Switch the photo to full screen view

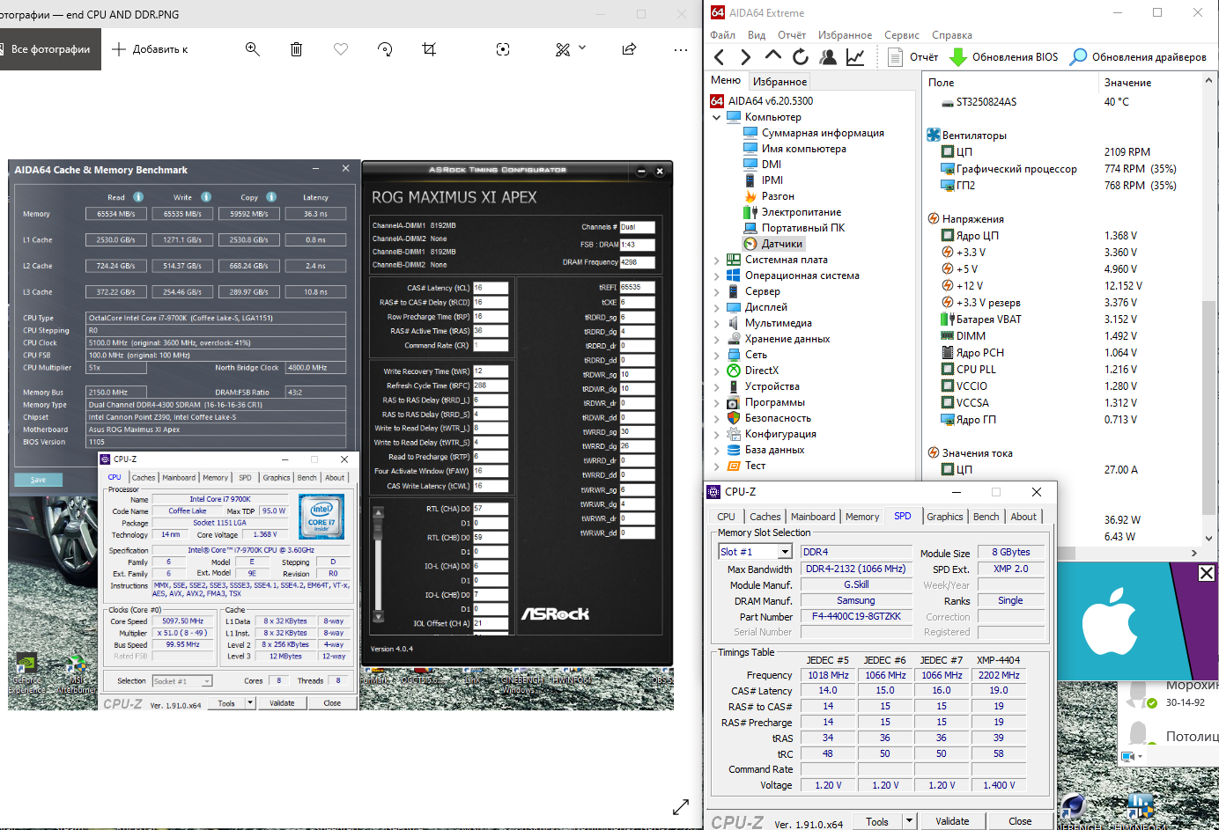pos(681,806)
